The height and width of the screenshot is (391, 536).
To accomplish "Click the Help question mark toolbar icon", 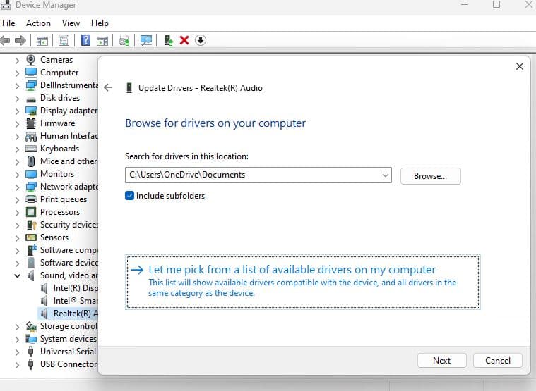I will tap(85, 40).
